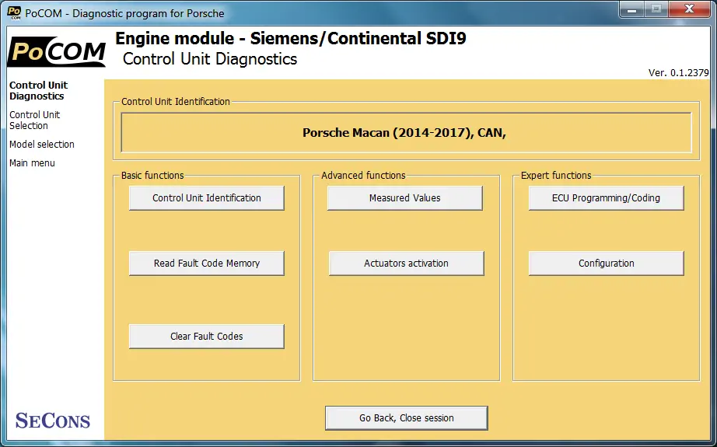The height and width of the screenshot is (447, 717).
Task: Click the SECONS logo
Action: click(53, 421)
